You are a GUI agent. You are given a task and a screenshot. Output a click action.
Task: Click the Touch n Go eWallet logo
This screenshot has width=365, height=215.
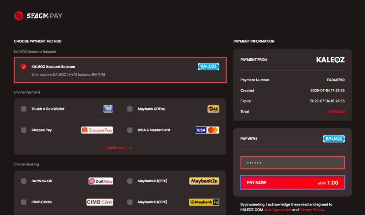coord(108,109)
